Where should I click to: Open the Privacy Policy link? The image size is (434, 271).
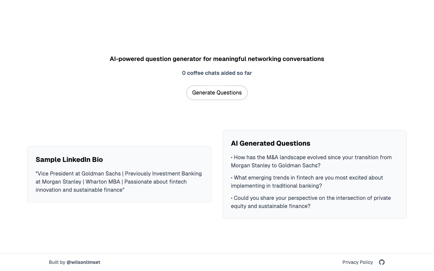point(357,262)
